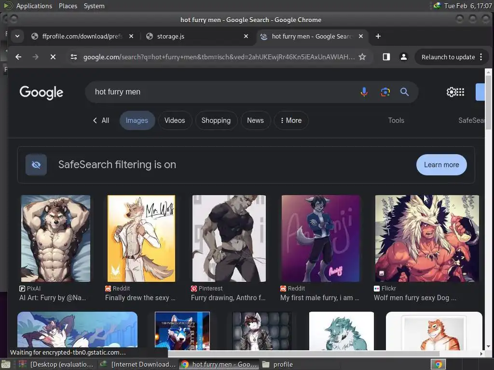The height and width of the screenshot is (370, 494).
Task: Click 'Furry drawing, Anthro f...' caption
Action: 228,298
